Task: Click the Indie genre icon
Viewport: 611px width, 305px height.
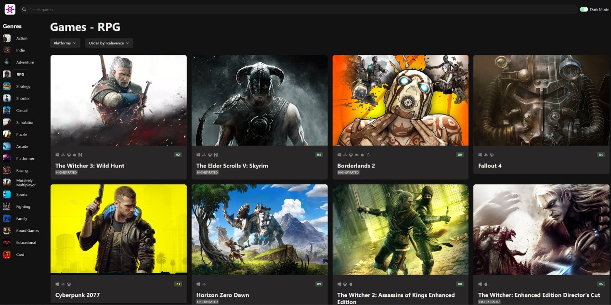Action: pyautogui.click(x=7, y=50)
